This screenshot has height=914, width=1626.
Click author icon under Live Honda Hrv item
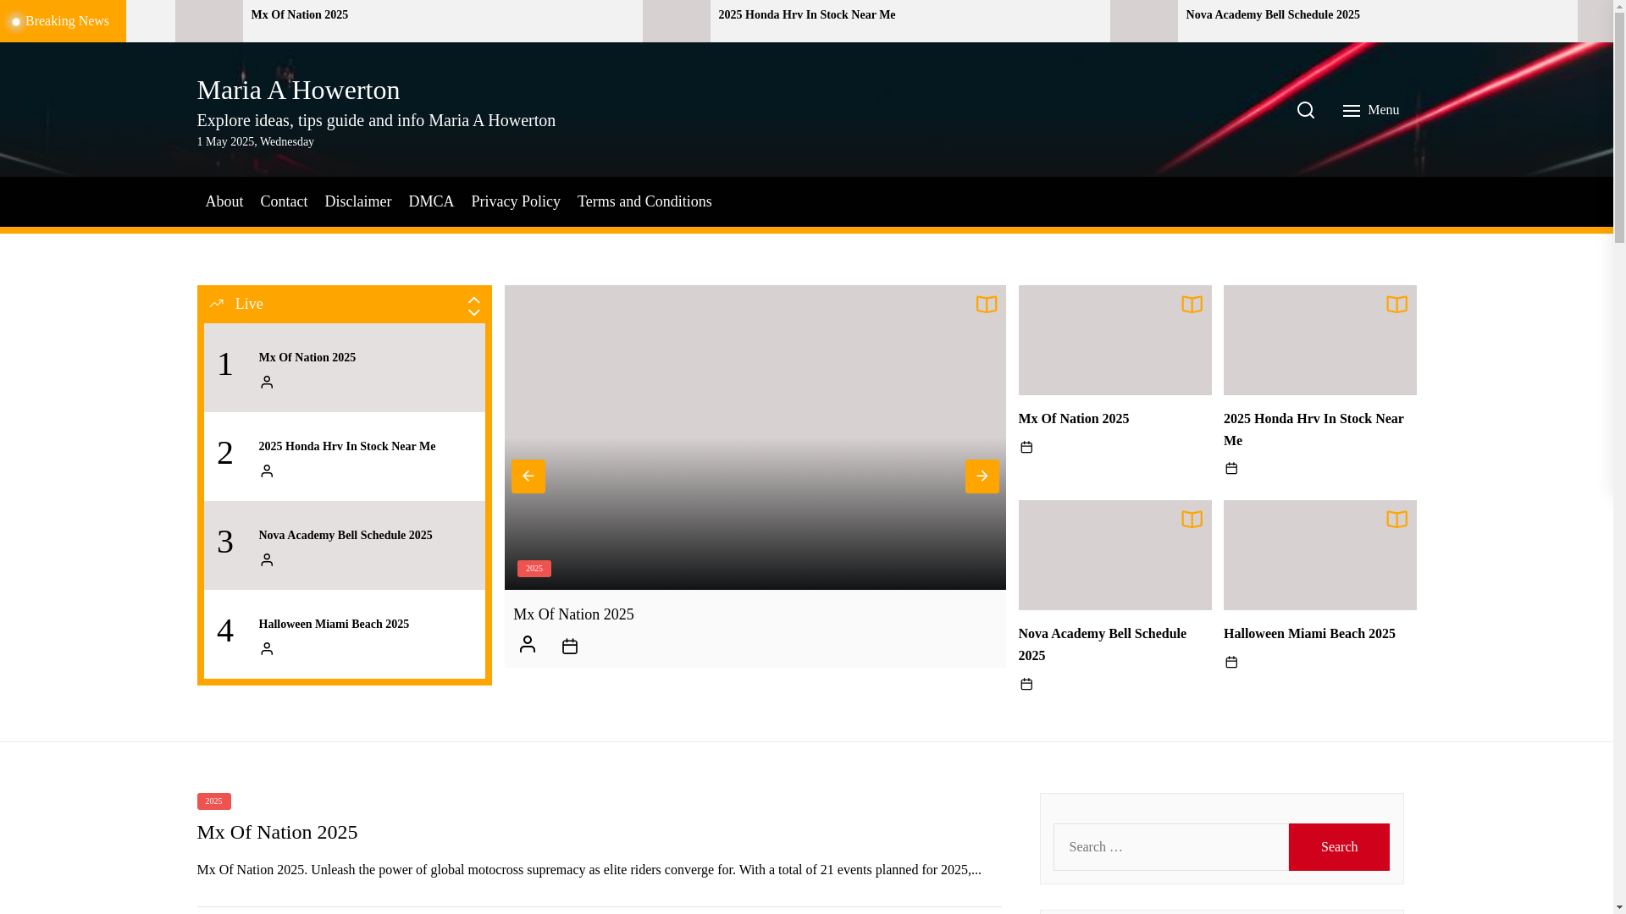click(267, 471)
